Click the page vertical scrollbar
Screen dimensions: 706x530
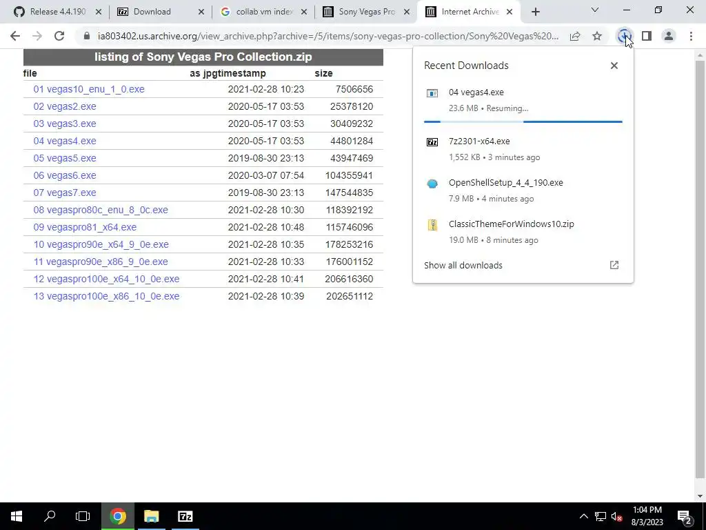tap(700, 271)
